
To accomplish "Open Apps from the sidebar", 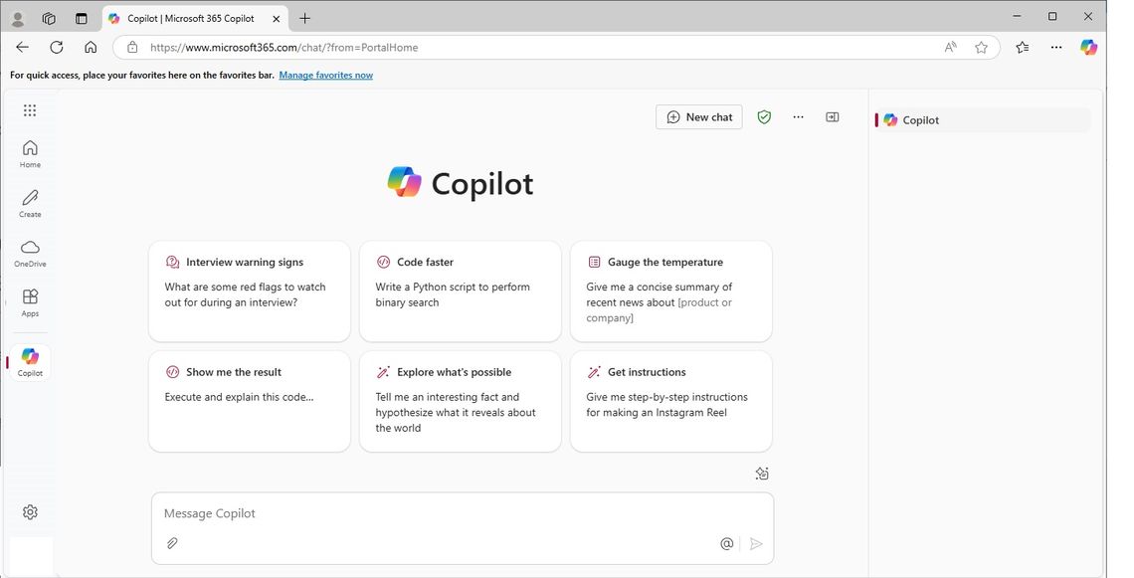I will click(x=30, y=300).
